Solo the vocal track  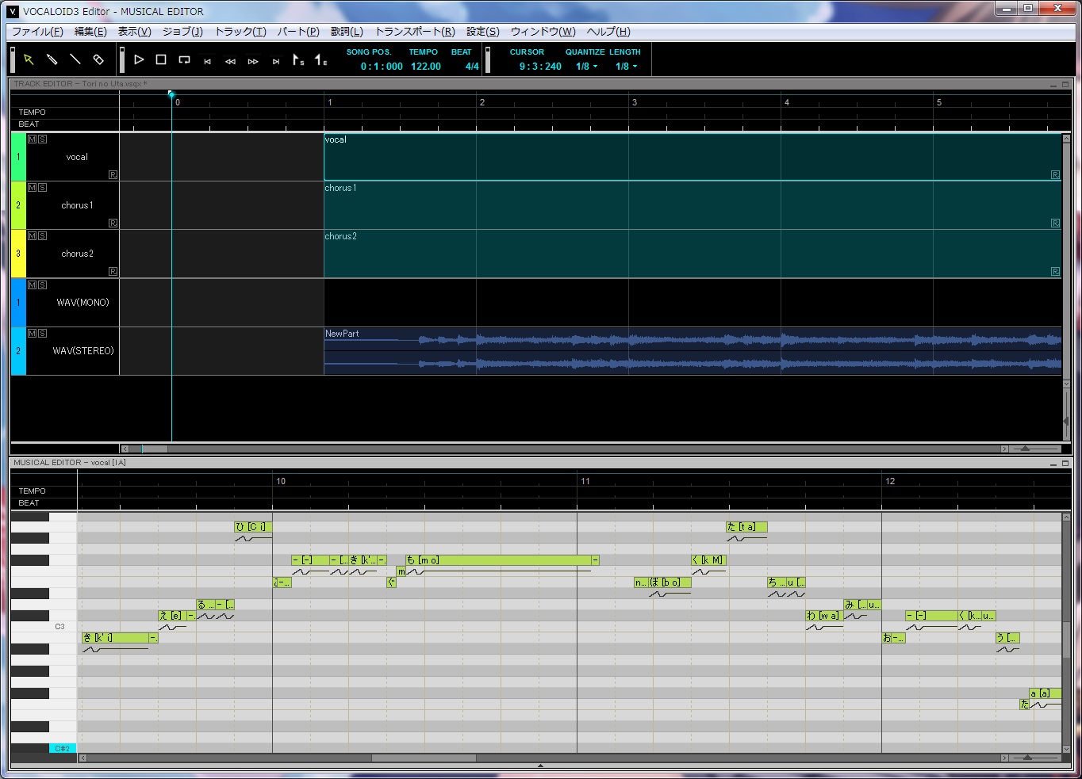point(42,139)
